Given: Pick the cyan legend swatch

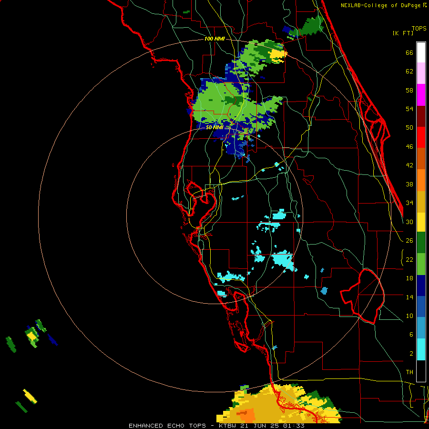Looking at the screenshot, I should [421, 349].
